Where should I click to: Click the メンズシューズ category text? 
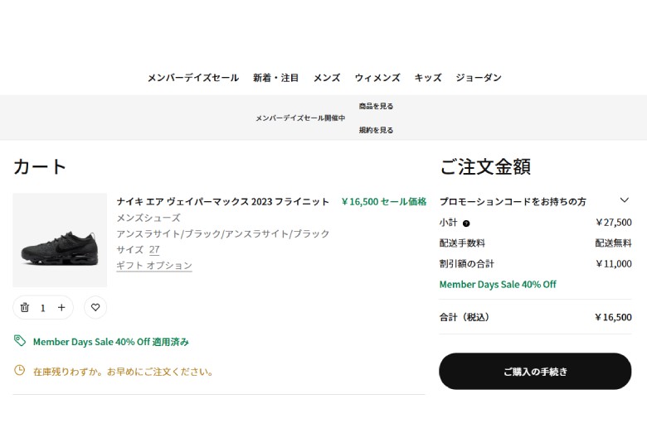click(148, 218)
